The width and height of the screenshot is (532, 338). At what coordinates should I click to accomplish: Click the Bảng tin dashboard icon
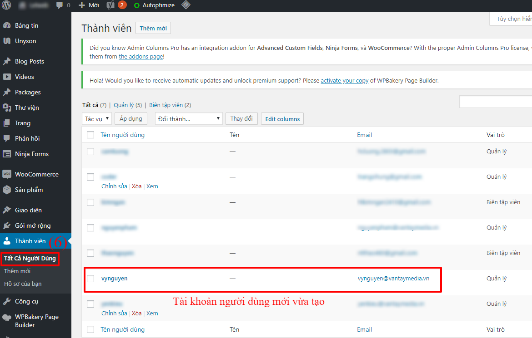(7, 25)
